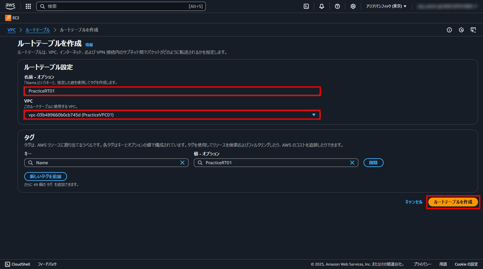Click the さらに 49 個のタグ note text
Viewport: 483px width, 269px height.
point(52,185)
